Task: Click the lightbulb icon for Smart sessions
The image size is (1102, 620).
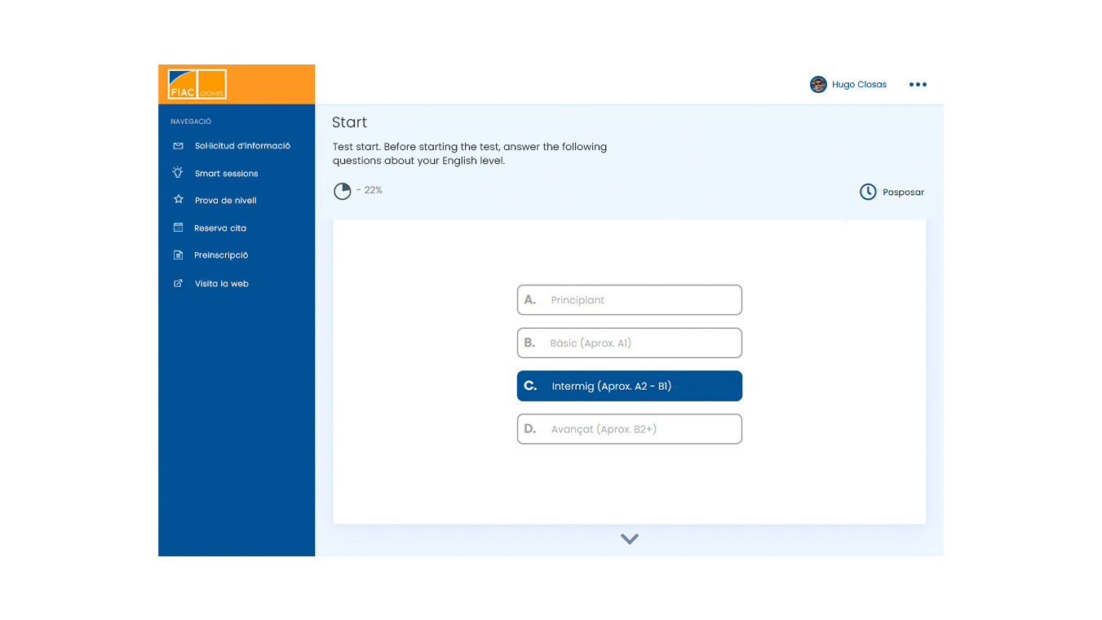Action: 178,173
